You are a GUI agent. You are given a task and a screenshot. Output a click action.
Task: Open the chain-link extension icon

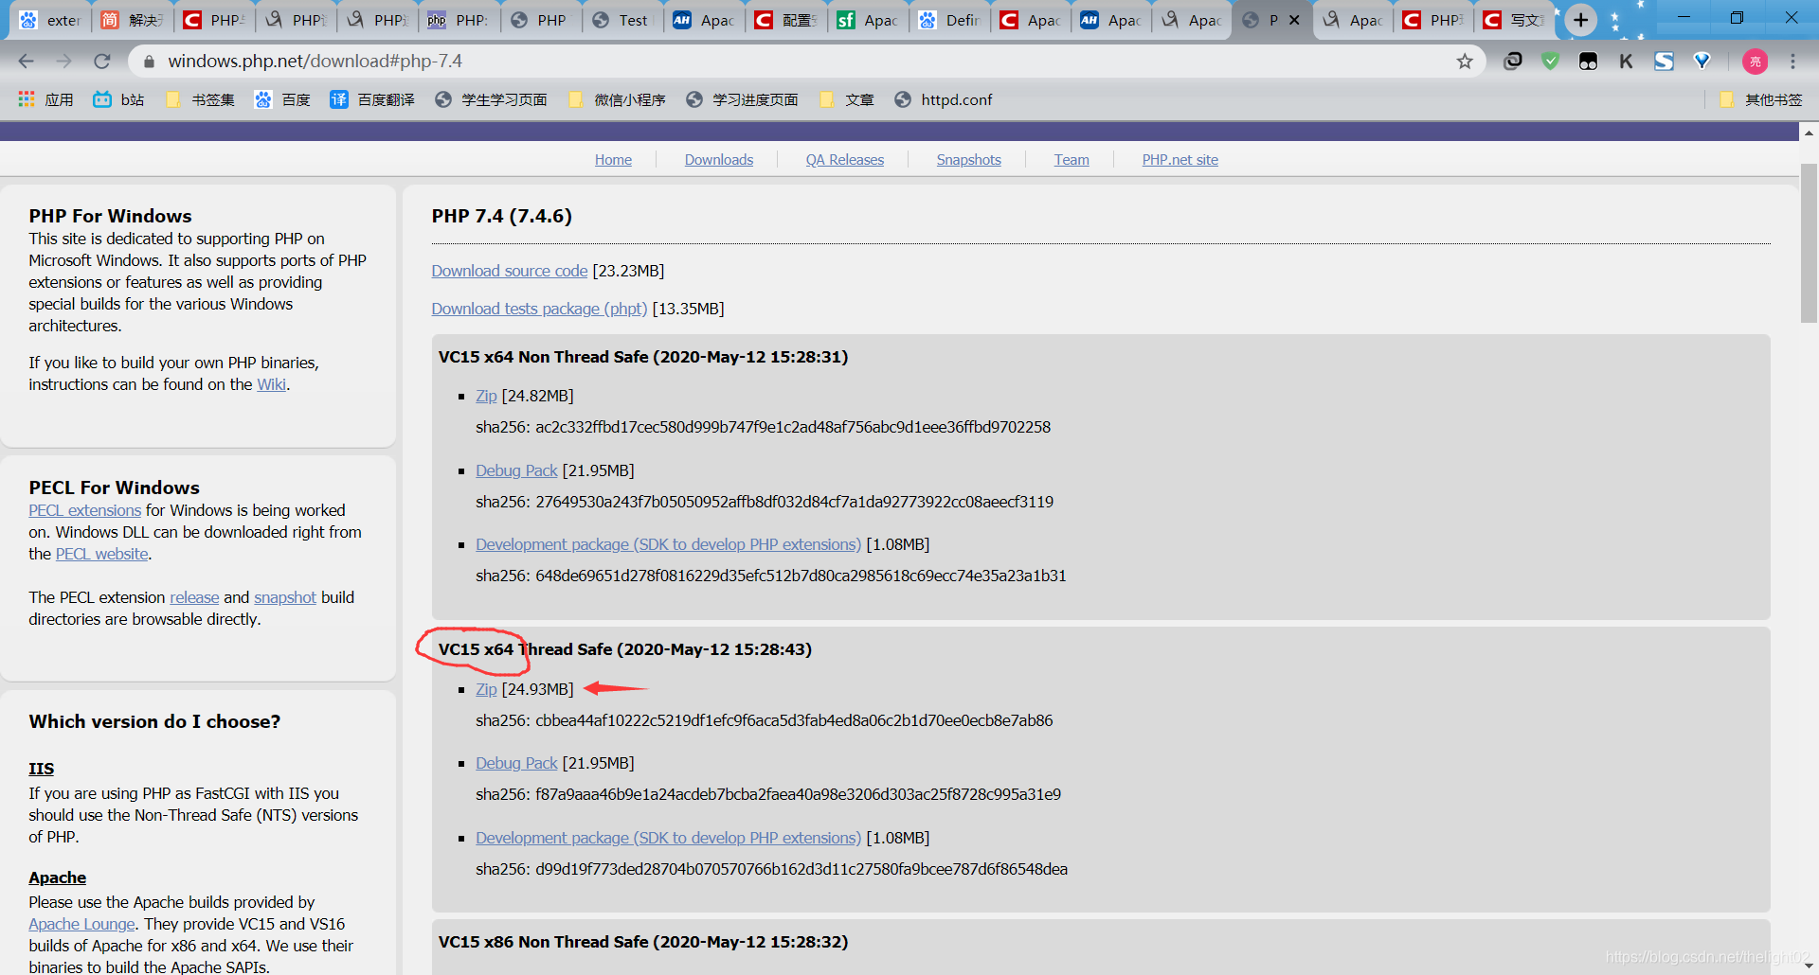[x=1513, y=62]
